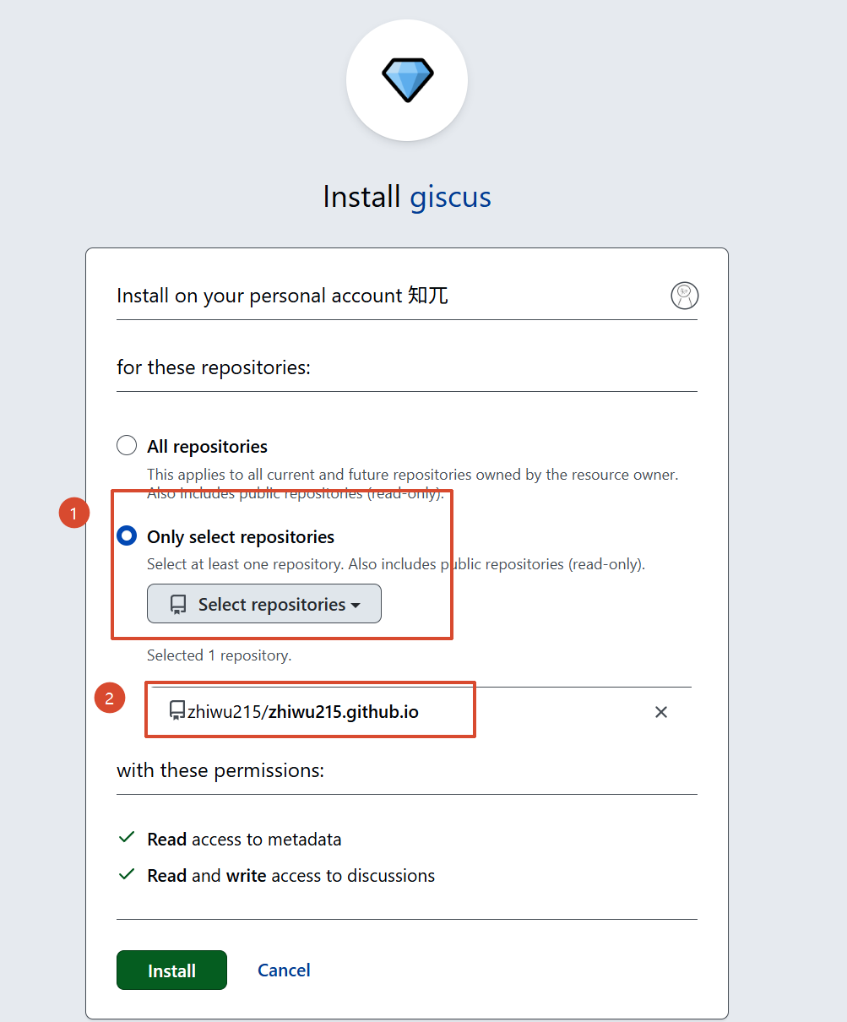Click the green Install button
This screenshot has height=1022, width=847.
click(171, 970)
